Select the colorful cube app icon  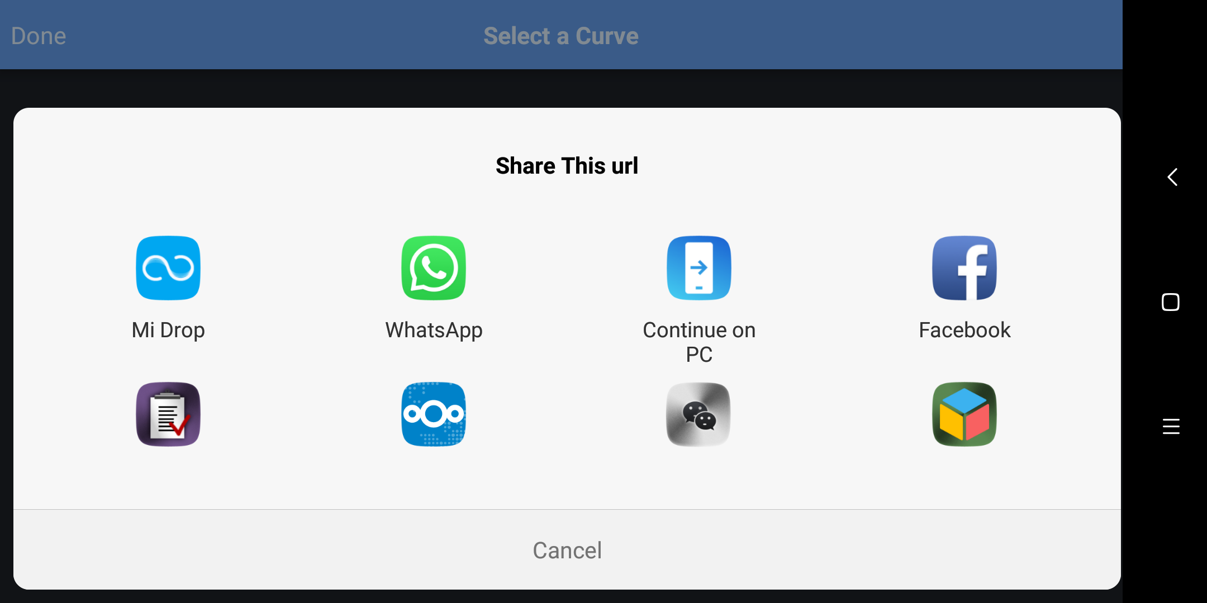click(x=964, y=414)
